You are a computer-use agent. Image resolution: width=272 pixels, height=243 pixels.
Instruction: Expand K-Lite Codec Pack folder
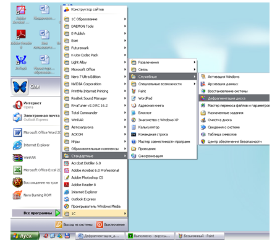tap(95, 55)
